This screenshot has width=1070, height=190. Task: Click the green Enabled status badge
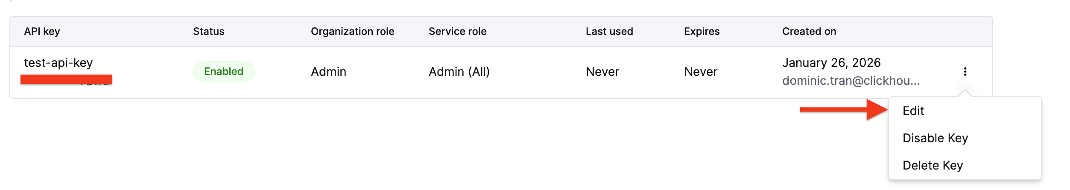click(x=224, y=72)
